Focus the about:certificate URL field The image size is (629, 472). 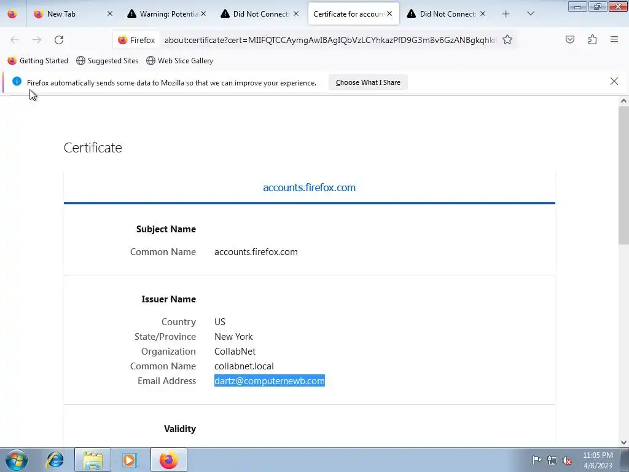pos(330,40)
